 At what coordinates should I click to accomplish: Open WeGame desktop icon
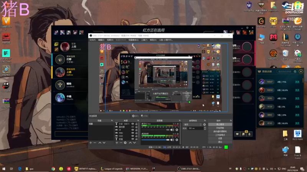[x=261, y=23]
